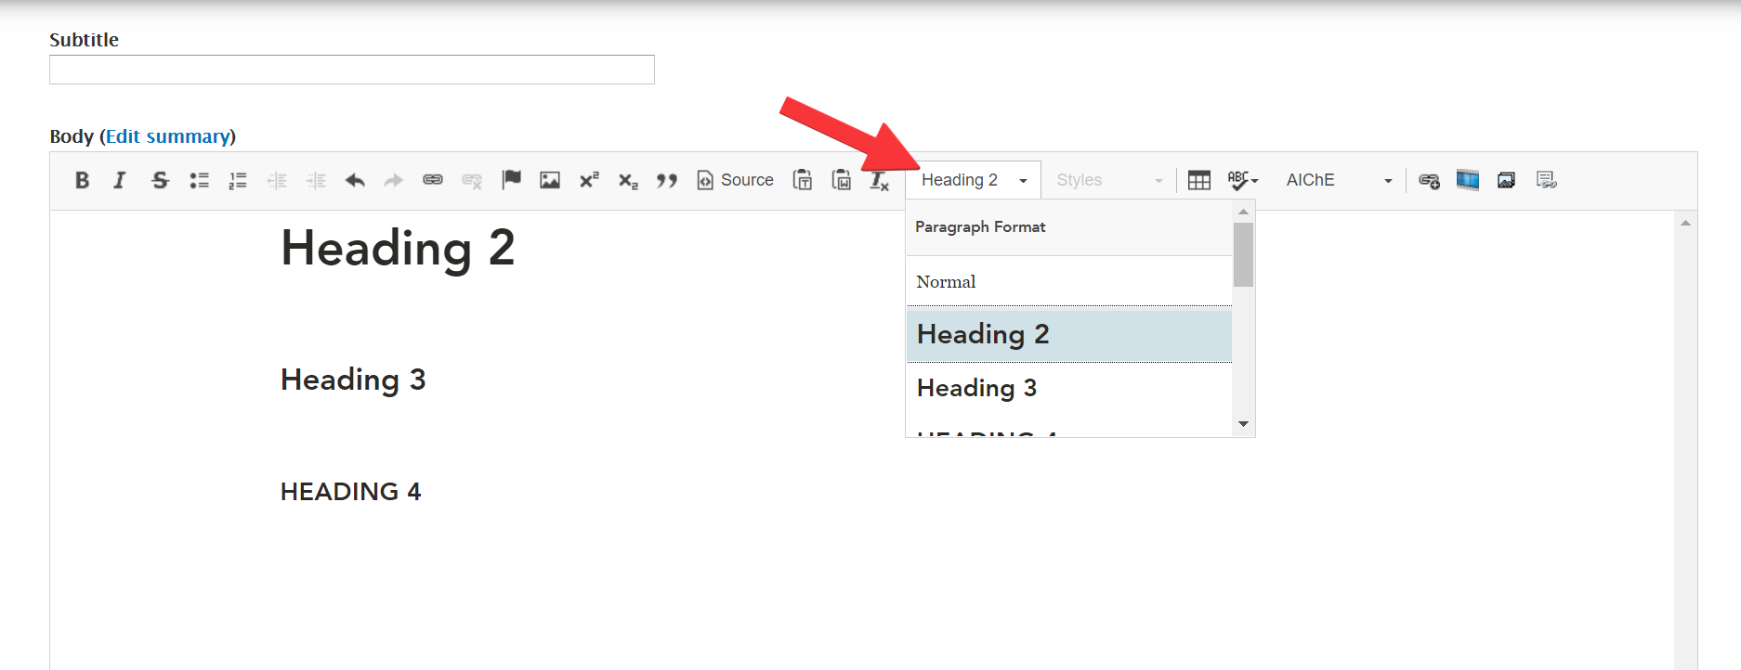This screenshot has height=670, width=1741.
Task: Open the AIChE dropdown
Action: (x=1338, y=180)
